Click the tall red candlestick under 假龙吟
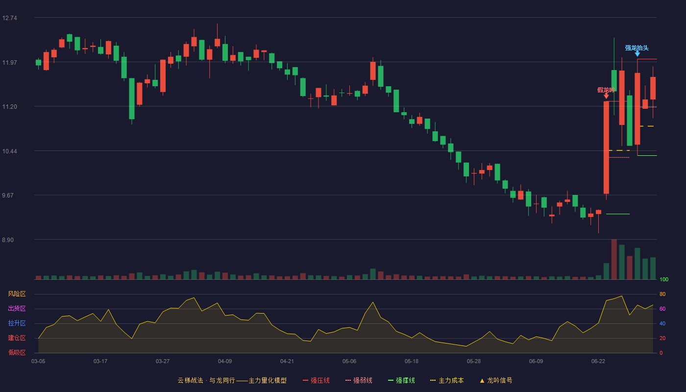The width and height of the screenshot is (686, 392). [606, 147]
